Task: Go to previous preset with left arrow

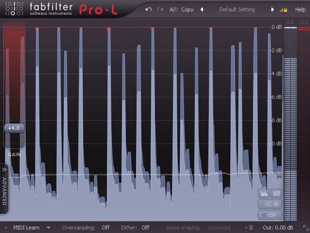Action: point(202,9)
